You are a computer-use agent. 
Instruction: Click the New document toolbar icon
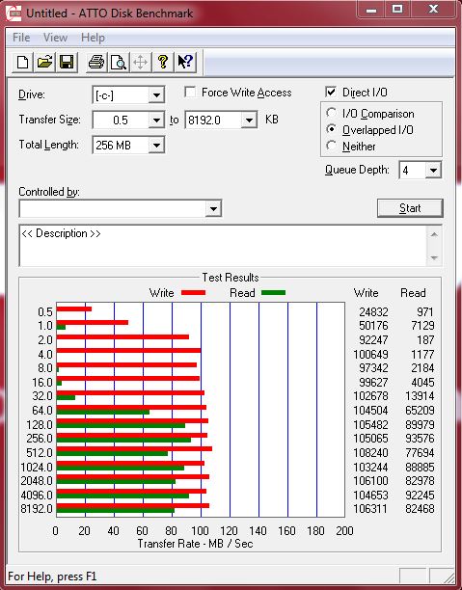tap(22, 62)
